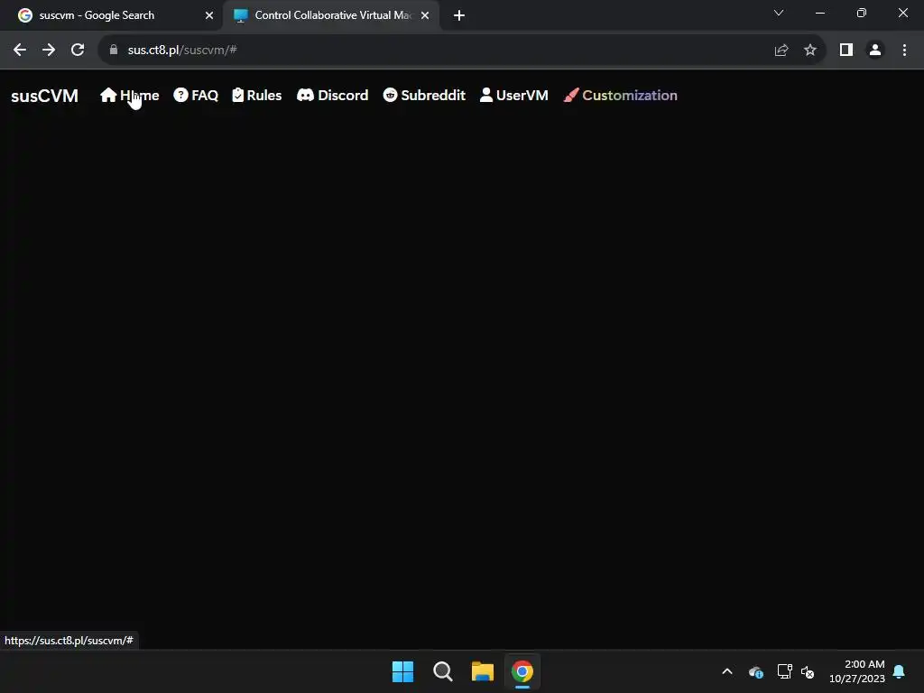Show hidden system tray icons

tap(727, 671)
